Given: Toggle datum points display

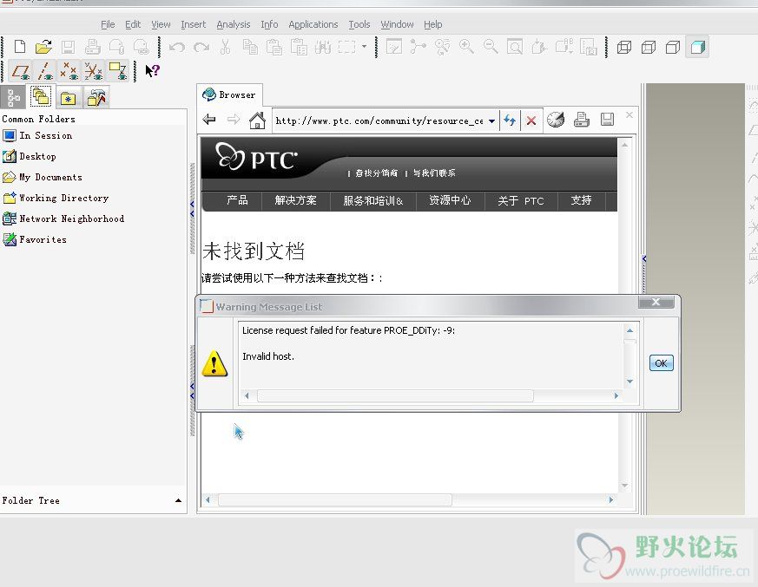Looking at the screenshot, I should [69, 71].
